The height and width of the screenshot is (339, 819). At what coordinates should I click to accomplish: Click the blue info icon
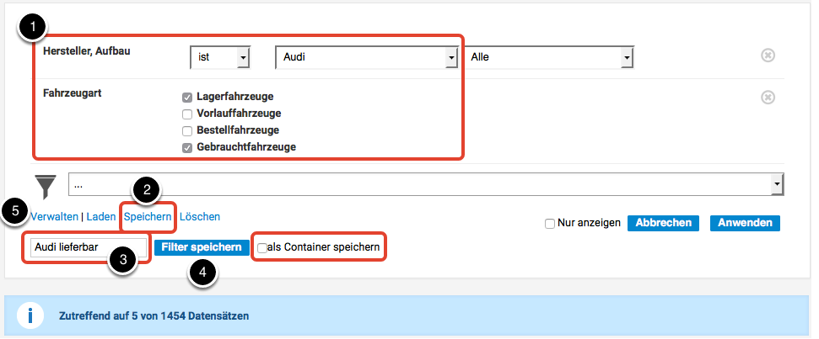pyautogui.click(x=31, y=315)
